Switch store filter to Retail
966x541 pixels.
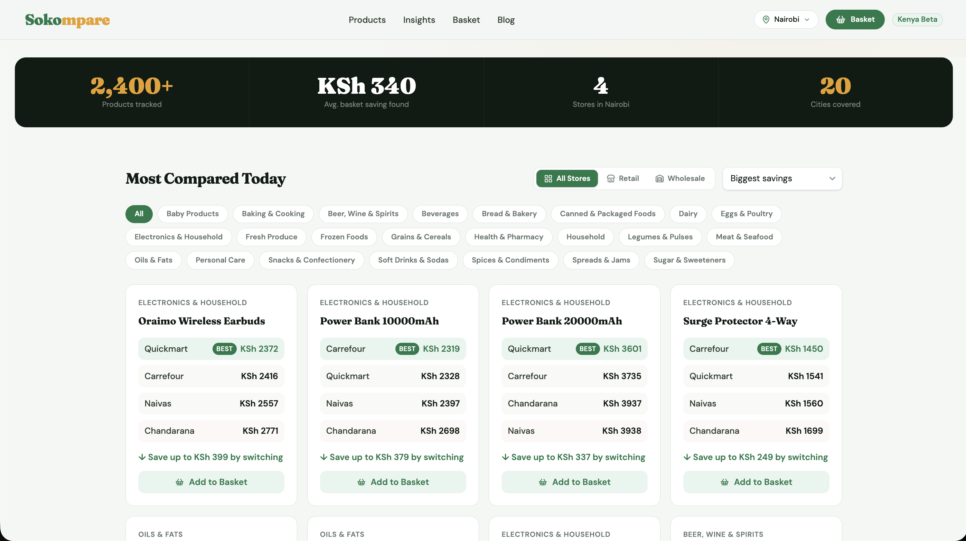(623, 178)
